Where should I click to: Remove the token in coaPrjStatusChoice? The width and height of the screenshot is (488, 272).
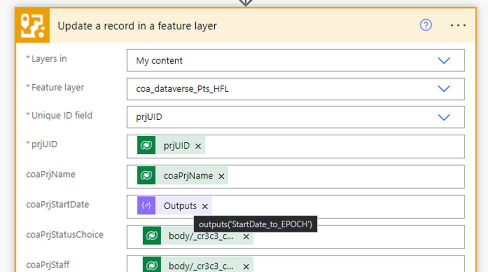246,236
